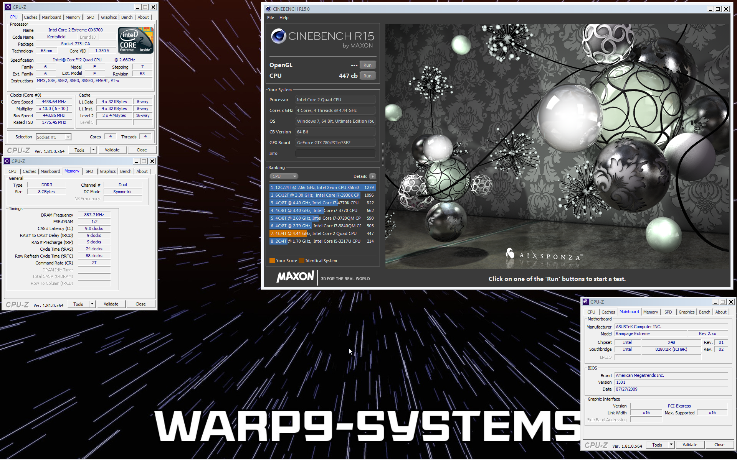Click the Core Speed value 4438.64 MHz

tap(54, 102)
